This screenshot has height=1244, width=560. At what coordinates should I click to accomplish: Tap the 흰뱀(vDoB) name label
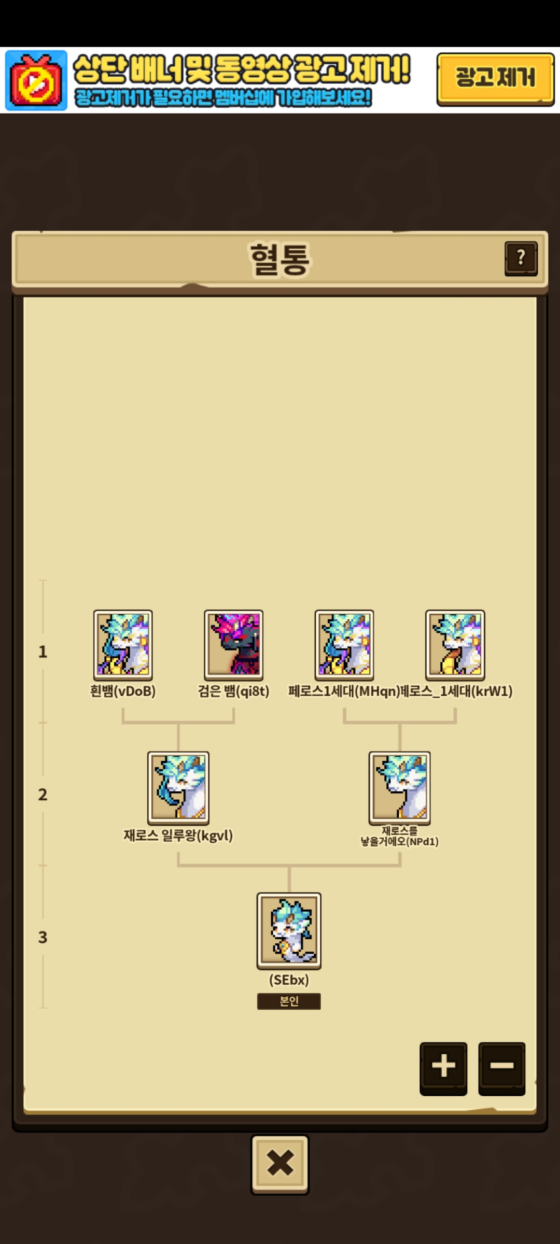coord(123,691)
